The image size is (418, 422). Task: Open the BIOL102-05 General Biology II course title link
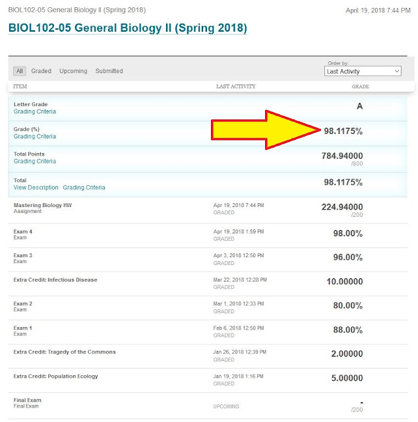point(127,28)
